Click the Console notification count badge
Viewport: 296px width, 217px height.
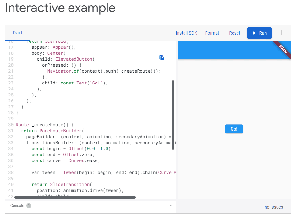(x=29, y=206)
